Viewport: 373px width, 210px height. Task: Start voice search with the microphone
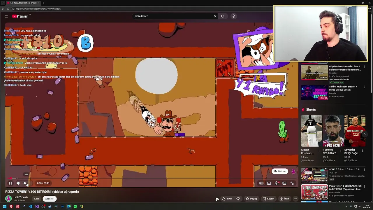233,16
